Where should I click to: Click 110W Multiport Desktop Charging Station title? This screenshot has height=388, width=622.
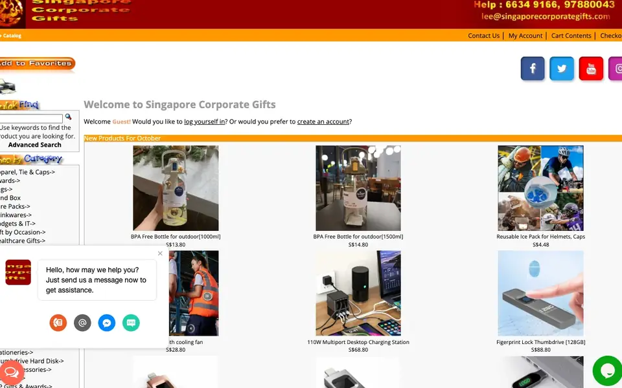coord(358,342)
